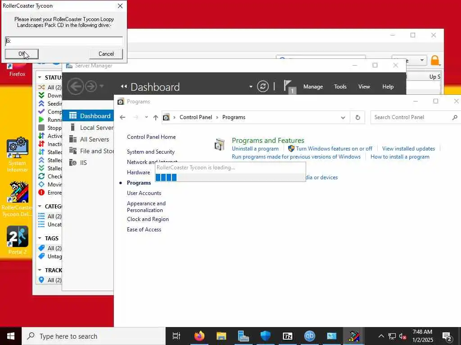Open File Explorer from the taskbar
The image size is (461, 345).
point(221,336)
